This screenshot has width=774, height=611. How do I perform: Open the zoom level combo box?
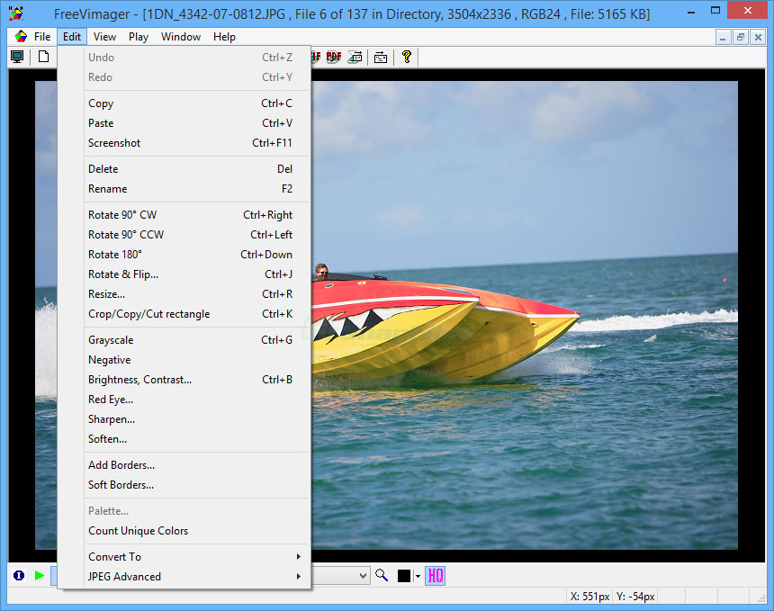363,576
